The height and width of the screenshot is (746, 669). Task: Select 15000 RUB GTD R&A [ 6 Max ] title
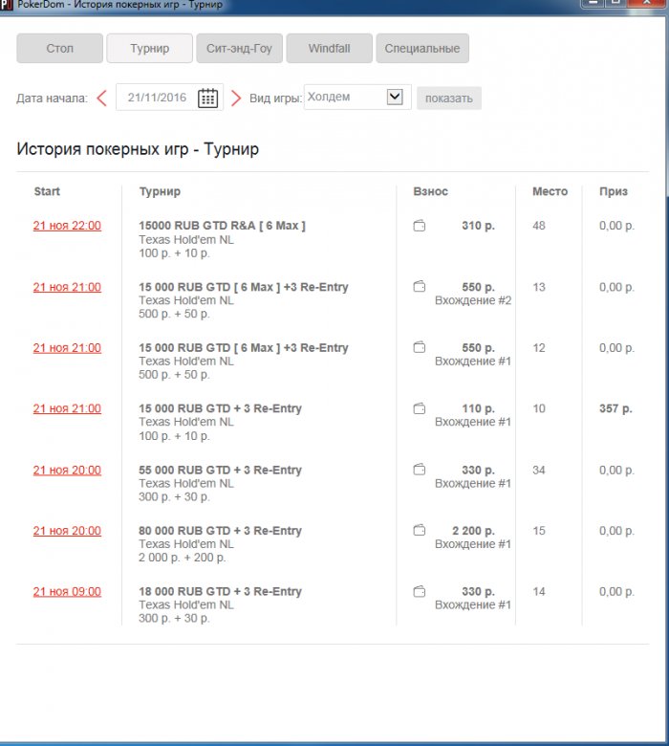click(222, 226)
